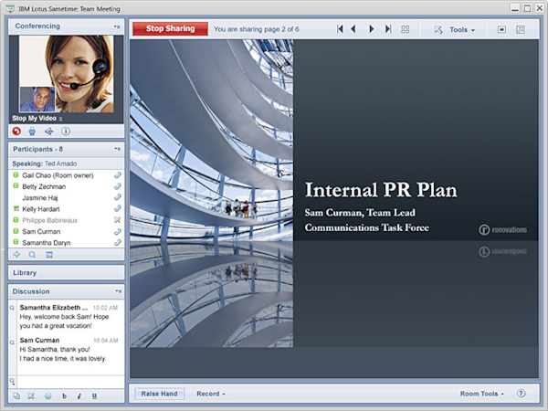Jump to the last shared page
548x411 pixels.
pos(388,29)
